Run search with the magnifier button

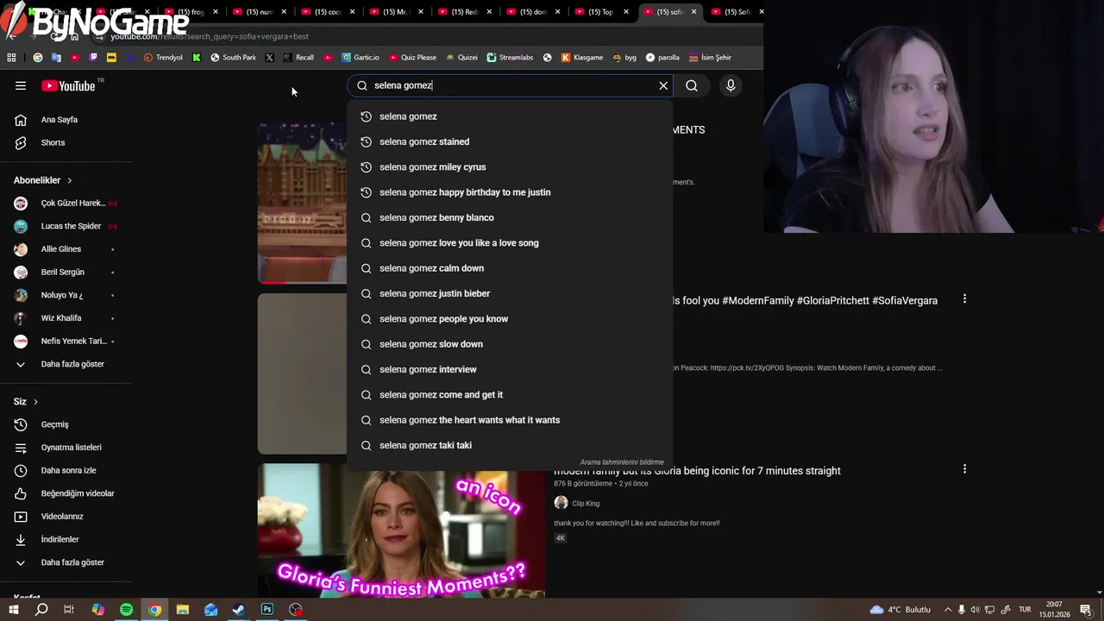(x=692, y=85)
